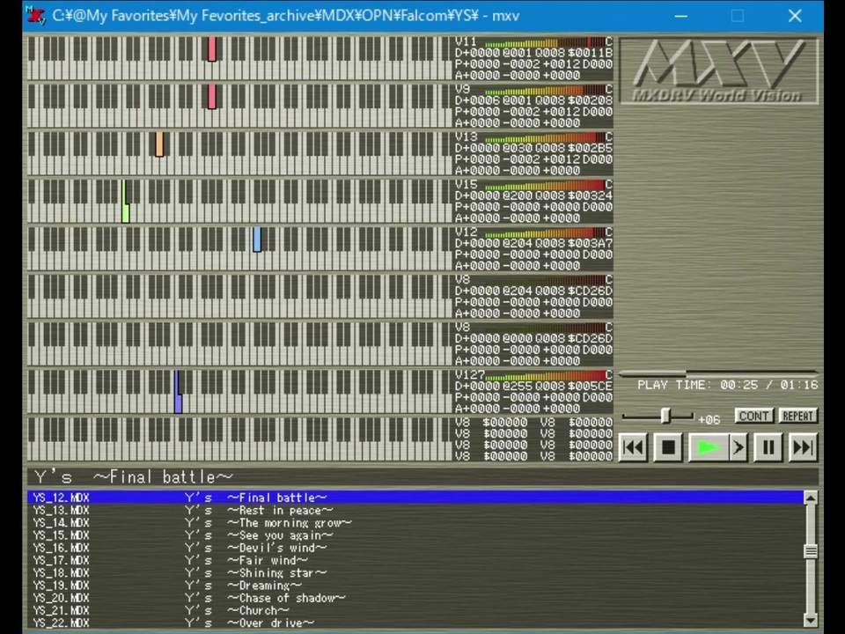The image size is (845, 634).
Task: Pause the current song
Action: pos(768,447)
